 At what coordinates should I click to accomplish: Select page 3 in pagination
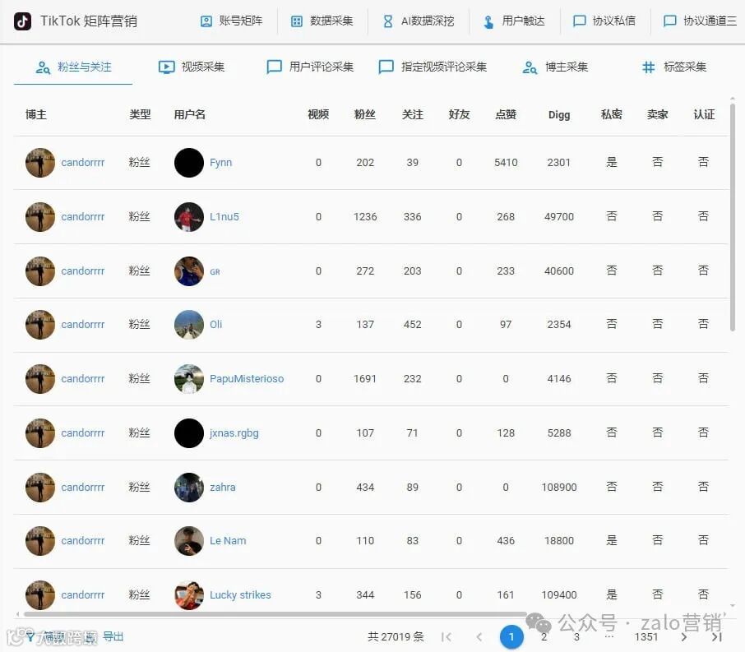[576, 637]
